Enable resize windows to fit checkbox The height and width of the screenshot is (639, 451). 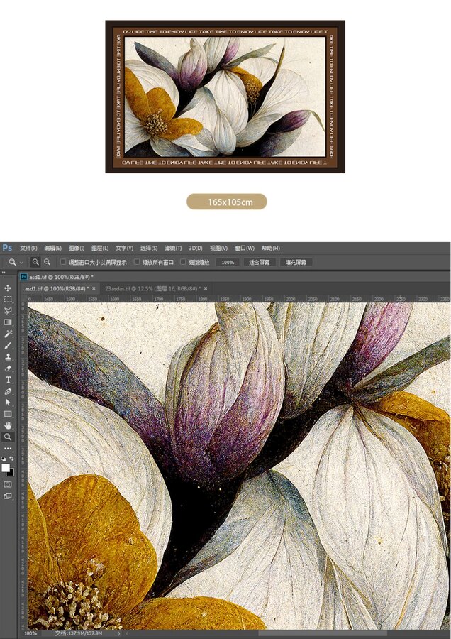pyautogui.click(x=63, y=262)
